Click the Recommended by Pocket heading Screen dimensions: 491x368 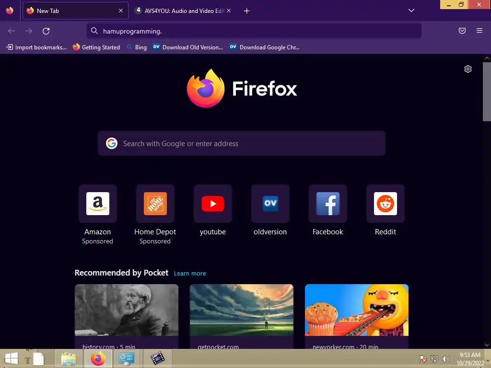click(x=121, y=273)
